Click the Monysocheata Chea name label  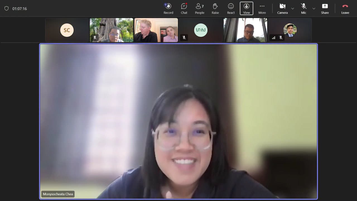click(x=58, y=194)
